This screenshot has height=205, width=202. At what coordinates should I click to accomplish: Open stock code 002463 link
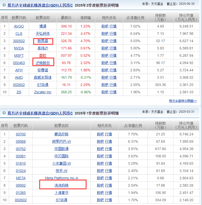19,63
